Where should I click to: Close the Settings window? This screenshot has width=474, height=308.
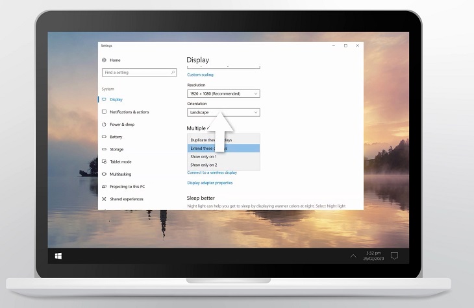(358, 45)
